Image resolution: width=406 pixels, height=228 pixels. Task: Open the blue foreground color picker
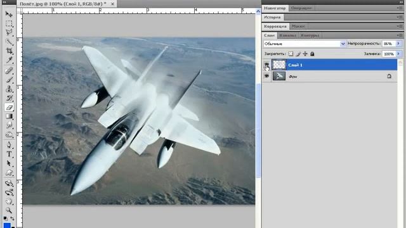[7, 225]
